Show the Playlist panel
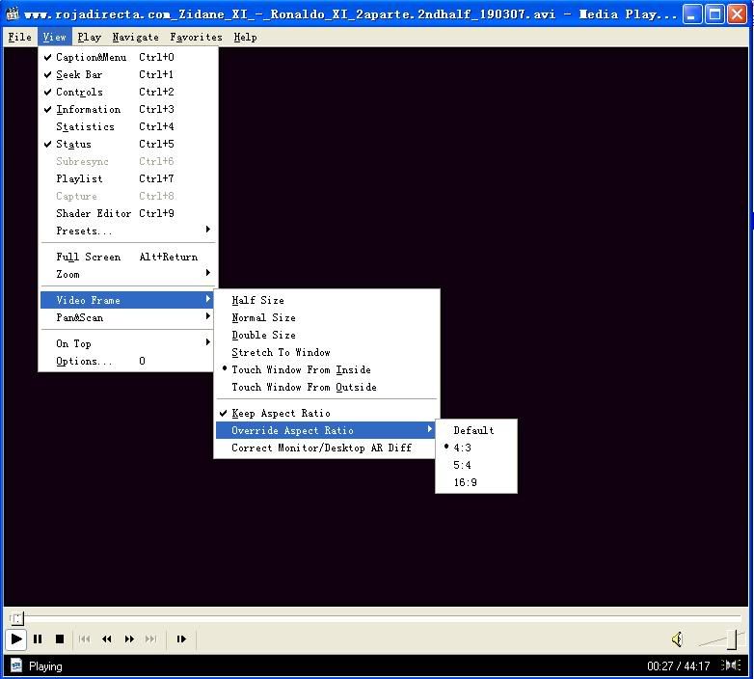This screenshot has height=679, width=754. click(127, 178)
